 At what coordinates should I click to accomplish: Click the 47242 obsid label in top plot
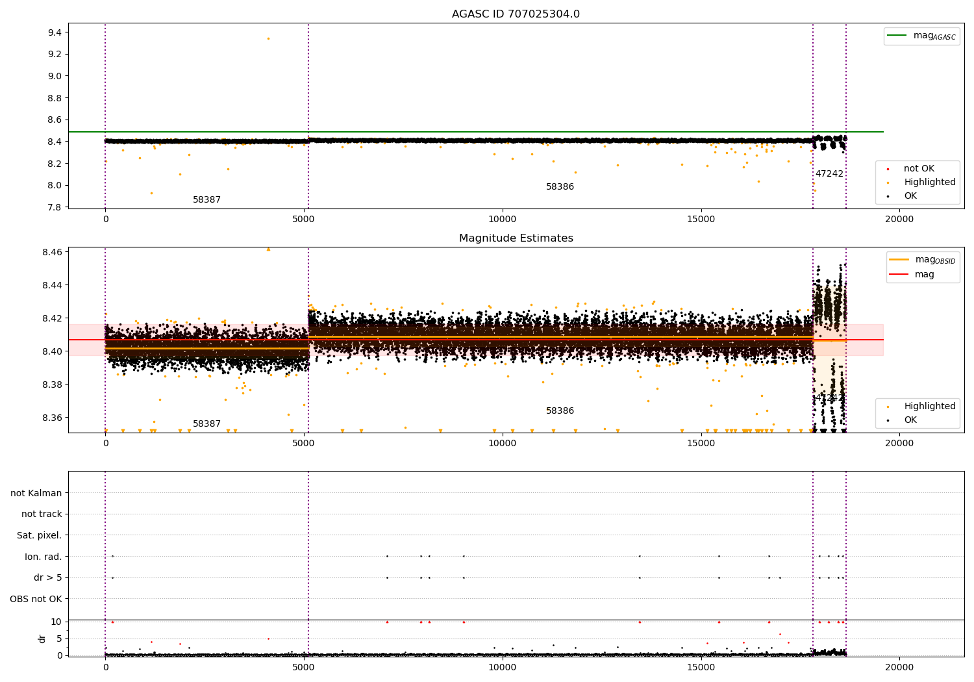829,174
